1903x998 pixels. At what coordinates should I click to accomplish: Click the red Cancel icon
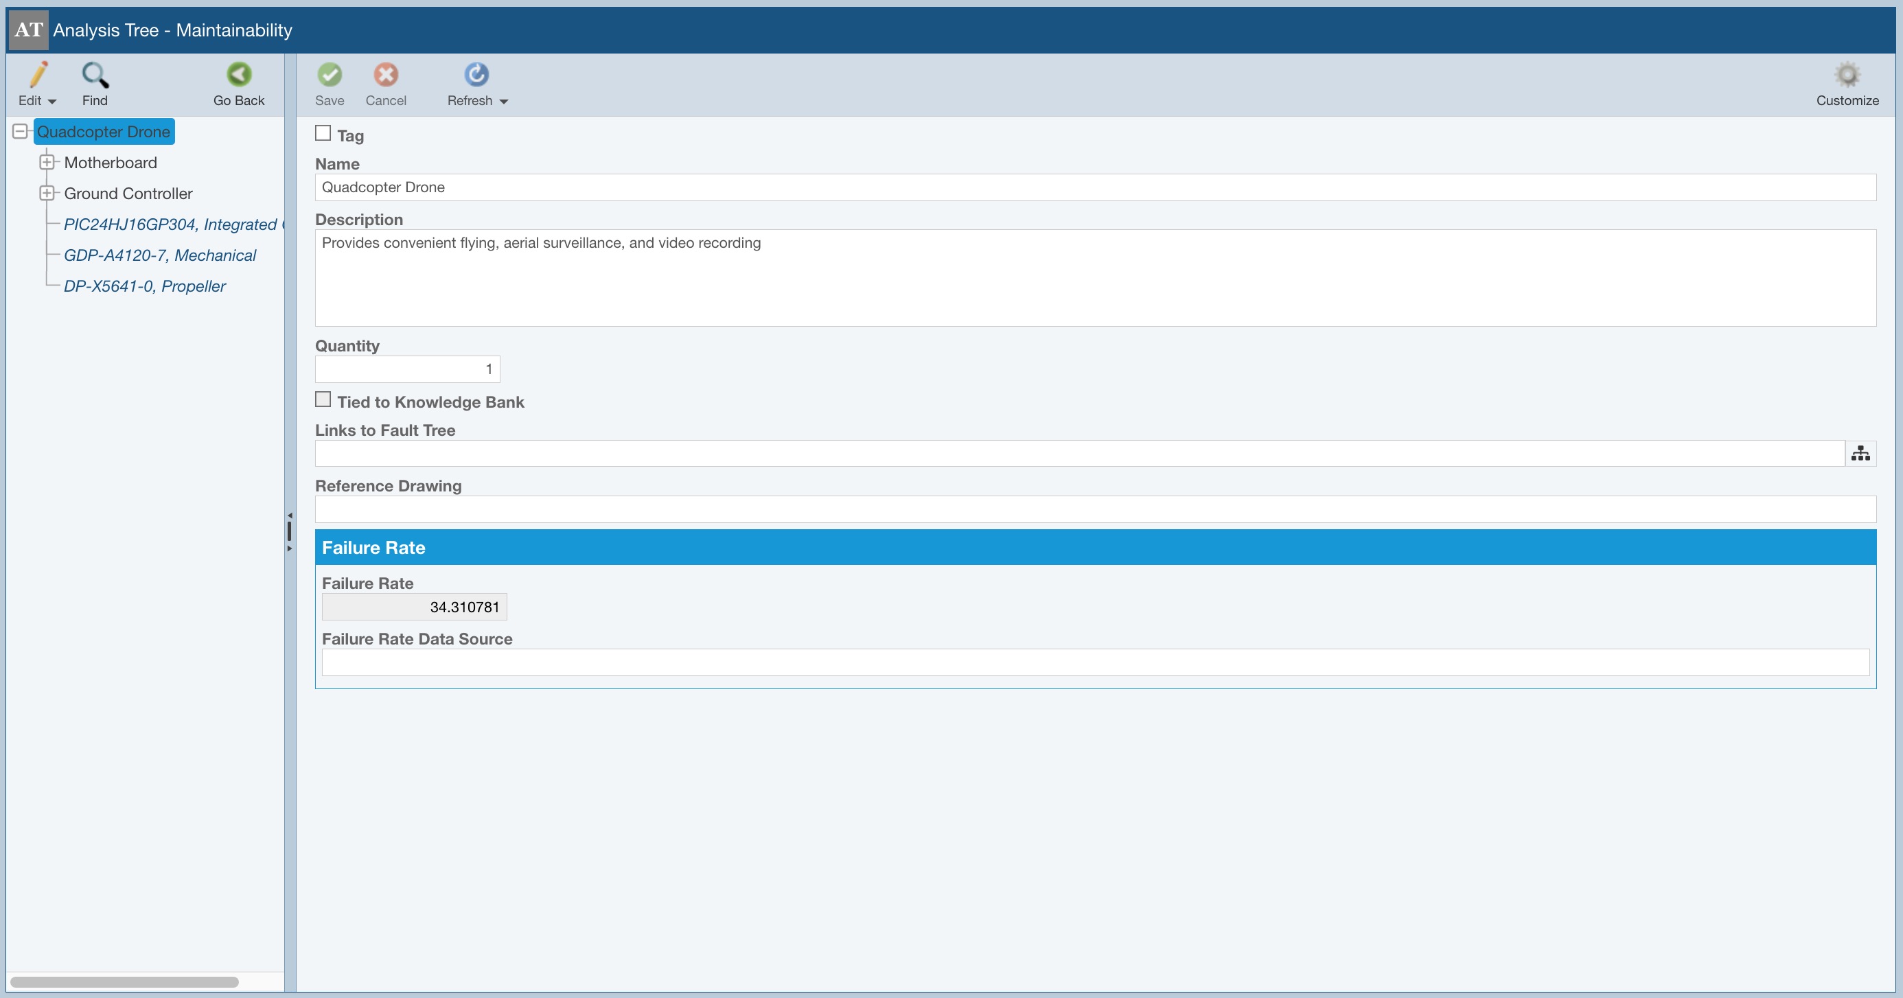[386, 75]
